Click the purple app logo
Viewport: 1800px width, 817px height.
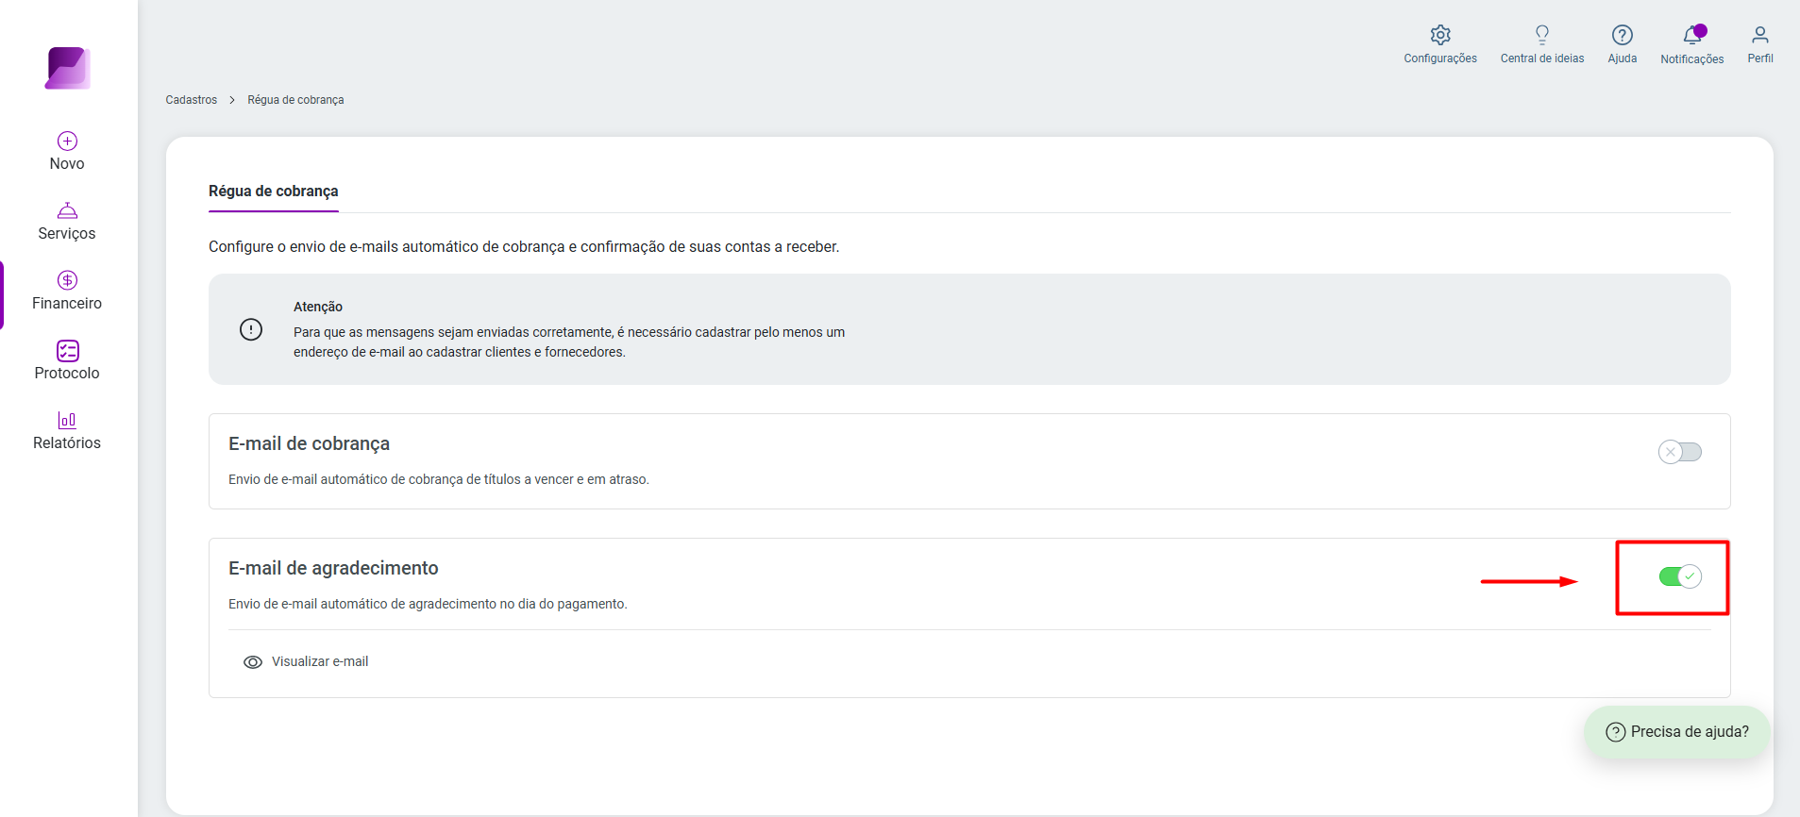tap(67, 68)
